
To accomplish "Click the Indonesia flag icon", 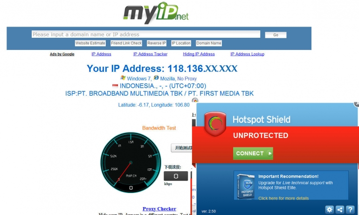I will point(115,86).
